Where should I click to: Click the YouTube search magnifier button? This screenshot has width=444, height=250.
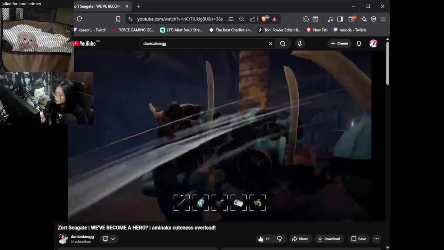point(283,43)
